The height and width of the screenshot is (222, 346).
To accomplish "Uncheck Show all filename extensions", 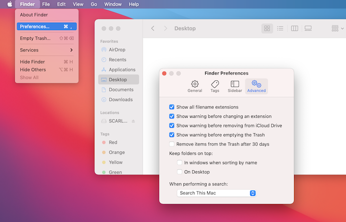I will tap(172, 107).
